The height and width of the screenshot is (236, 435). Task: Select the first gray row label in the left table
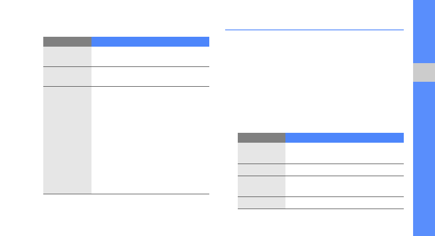click(x=67, y=57)
